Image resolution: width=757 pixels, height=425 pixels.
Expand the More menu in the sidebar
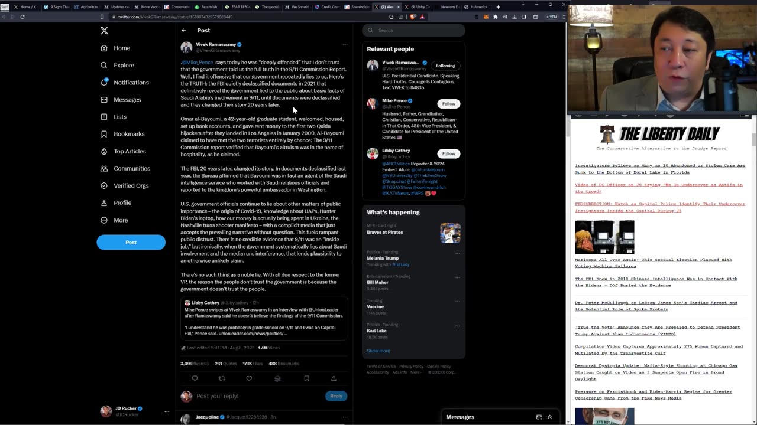coord(114,220)
